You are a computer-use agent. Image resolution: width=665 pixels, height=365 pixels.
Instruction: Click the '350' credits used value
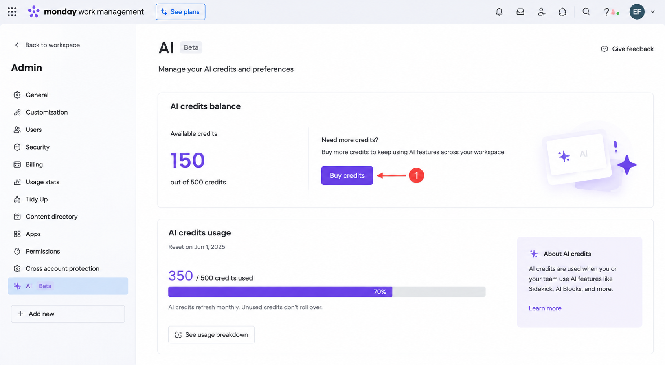pos(180,276)
